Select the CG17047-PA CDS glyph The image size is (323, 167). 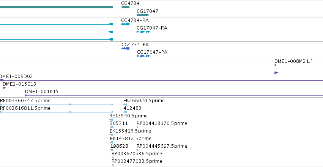click(143, 56)
